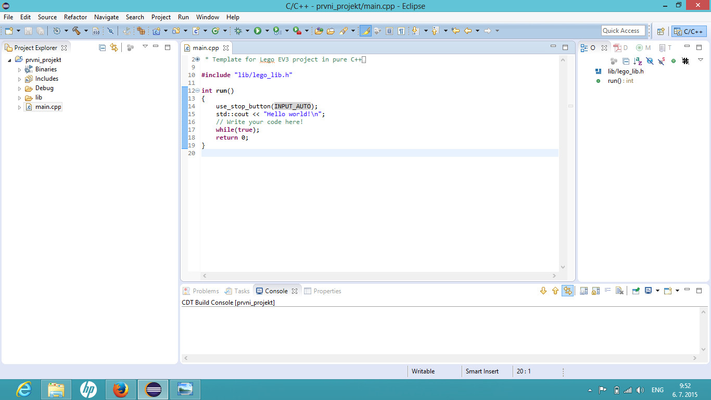
Task: Expand the Debug folder tree node
Action: 20,89
